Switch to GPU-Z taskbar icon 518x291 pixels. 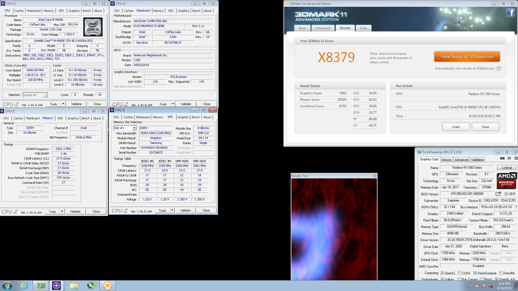(41, 286)
